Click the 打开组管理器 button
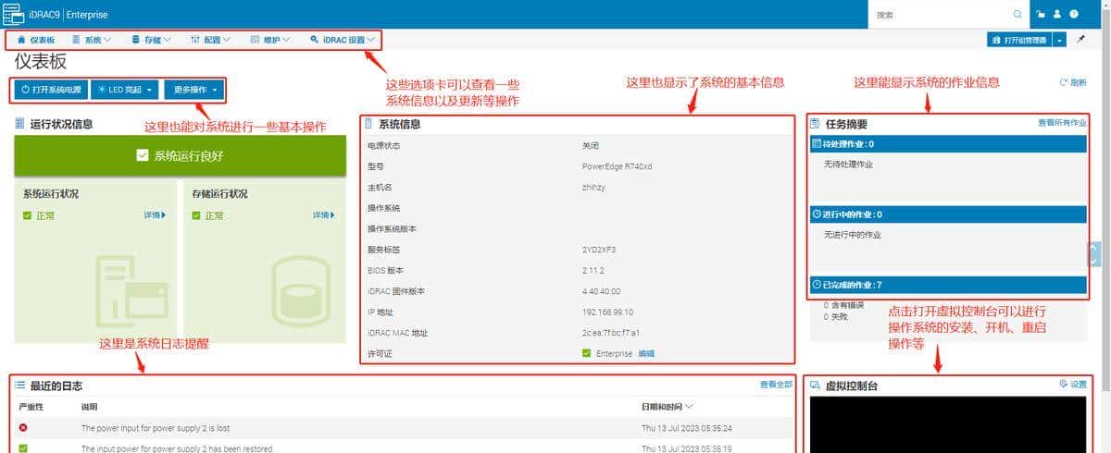 (1020, 40)
